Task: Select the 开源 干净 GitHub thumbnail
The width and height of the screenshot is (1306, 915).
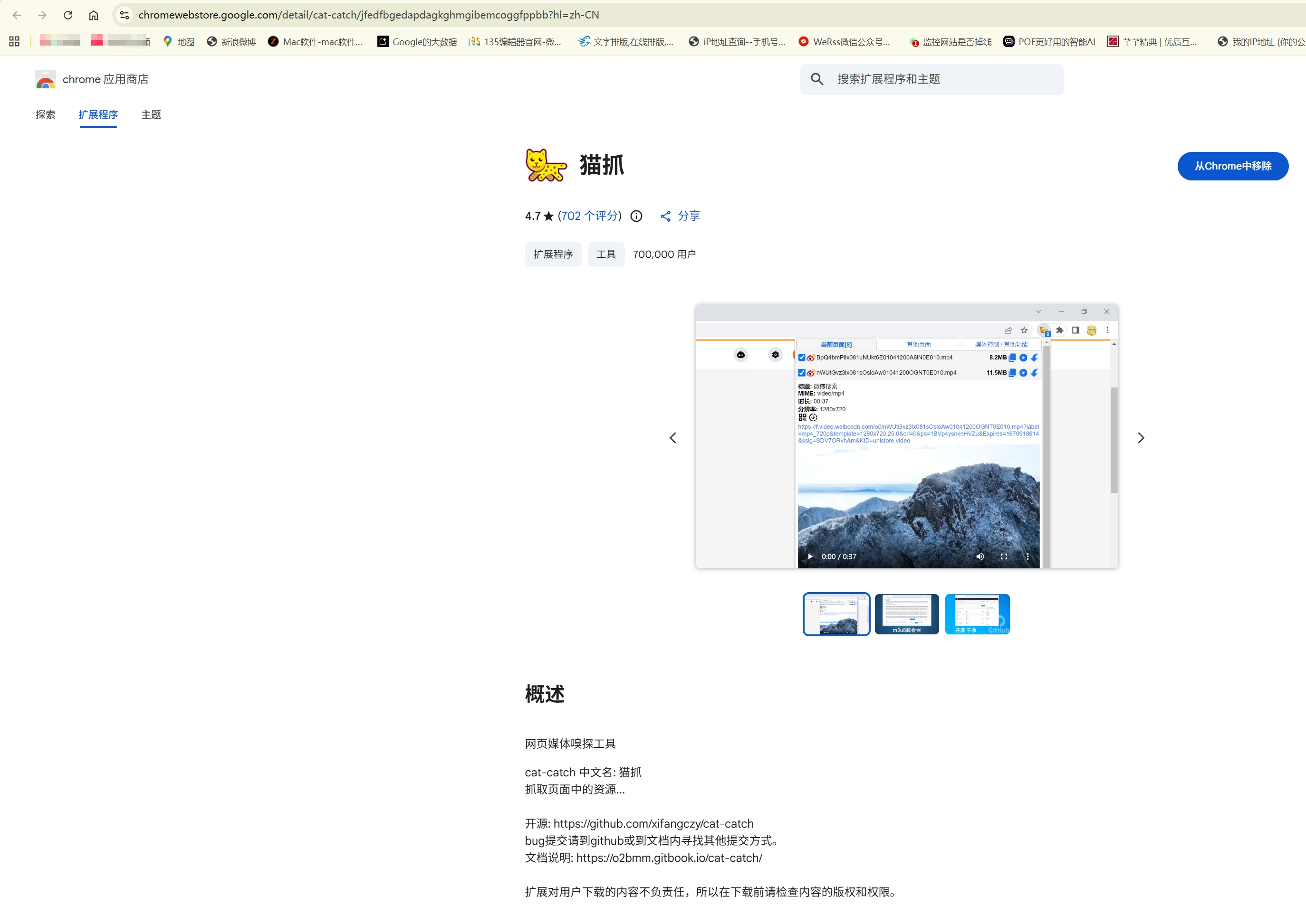Action: click(x=977, y=614)
